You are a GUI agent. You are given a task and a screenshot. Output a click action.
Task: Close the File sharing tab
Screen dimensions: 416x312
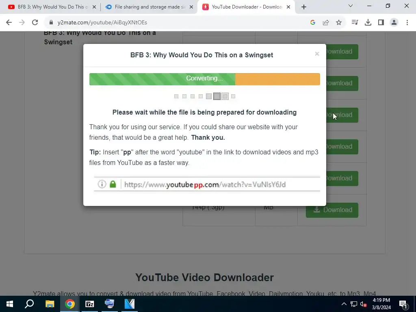(191, 7)
